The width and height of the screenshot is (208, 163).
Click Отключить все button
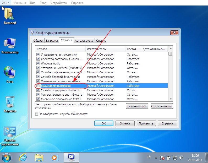pos(162,106)
